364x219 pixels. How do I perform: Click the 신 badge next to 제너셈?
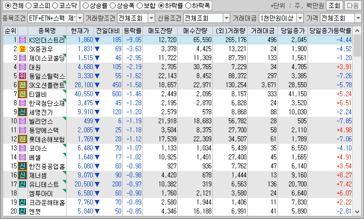(23, 175)
